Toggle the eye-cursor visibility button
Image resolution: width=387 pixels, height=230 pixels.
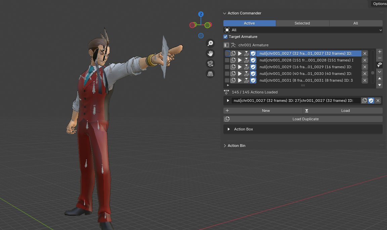(x=380, y=65)
